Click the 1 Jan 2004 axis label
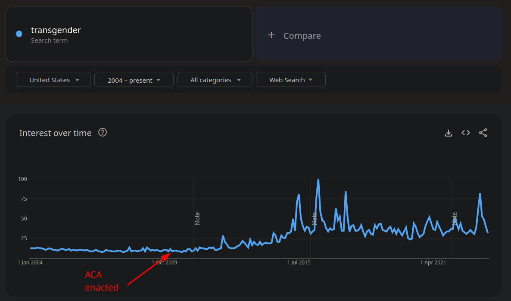 pyautogui.click(x=30, y=262)
